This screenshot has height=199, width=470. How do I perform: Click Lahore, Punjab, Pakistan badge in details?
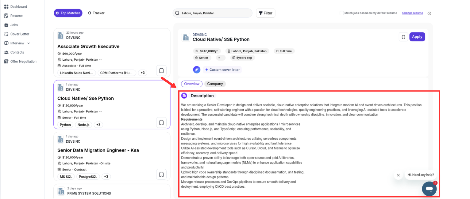point(248,51)
